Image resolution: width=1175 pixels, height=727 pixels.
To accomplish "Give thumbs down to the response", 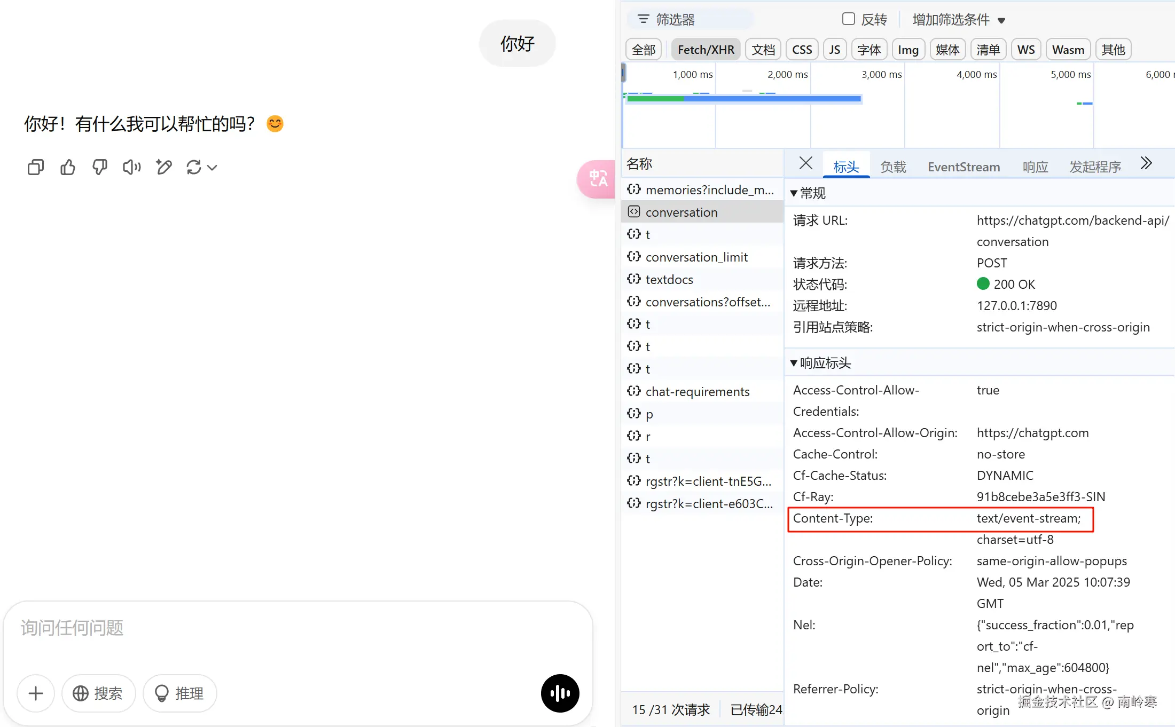I will pyautogui.click(x=100, y=168).
